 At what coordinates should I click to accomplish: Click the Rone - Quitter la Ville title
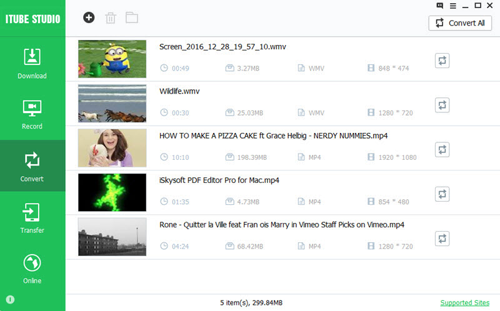(x=282, y=225)
